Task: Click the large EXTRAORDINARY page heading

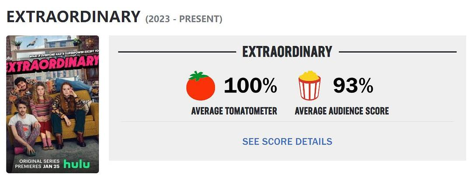Action: click(73, 17)
